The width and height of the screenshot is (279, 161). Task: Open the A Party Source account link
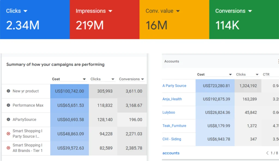(x=174, y=86)
